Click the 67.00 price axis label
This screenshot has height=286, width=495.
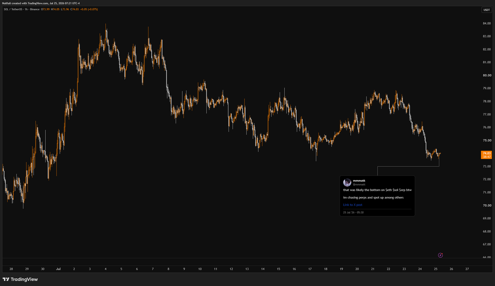(x=486, y=244)
